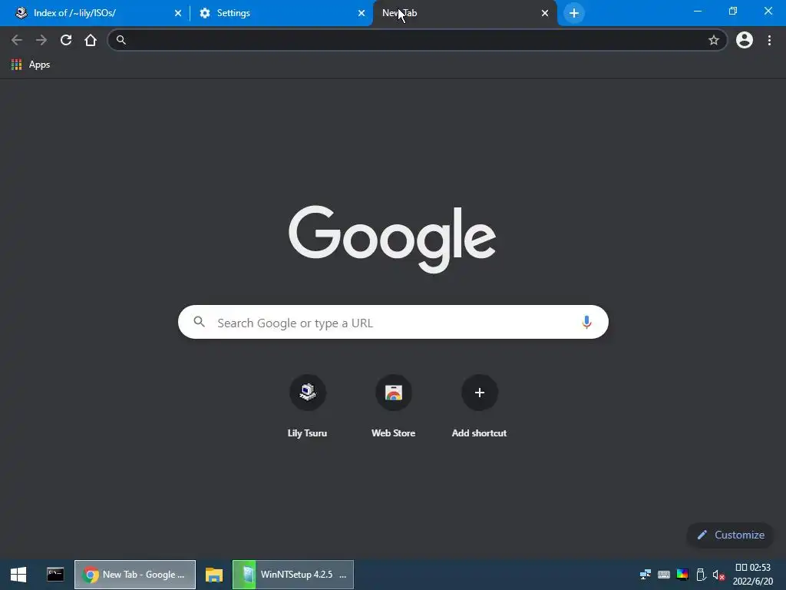Open the keyboard tray icon
This screenshot has width=786, height=590.
click(x=664, y=575)
